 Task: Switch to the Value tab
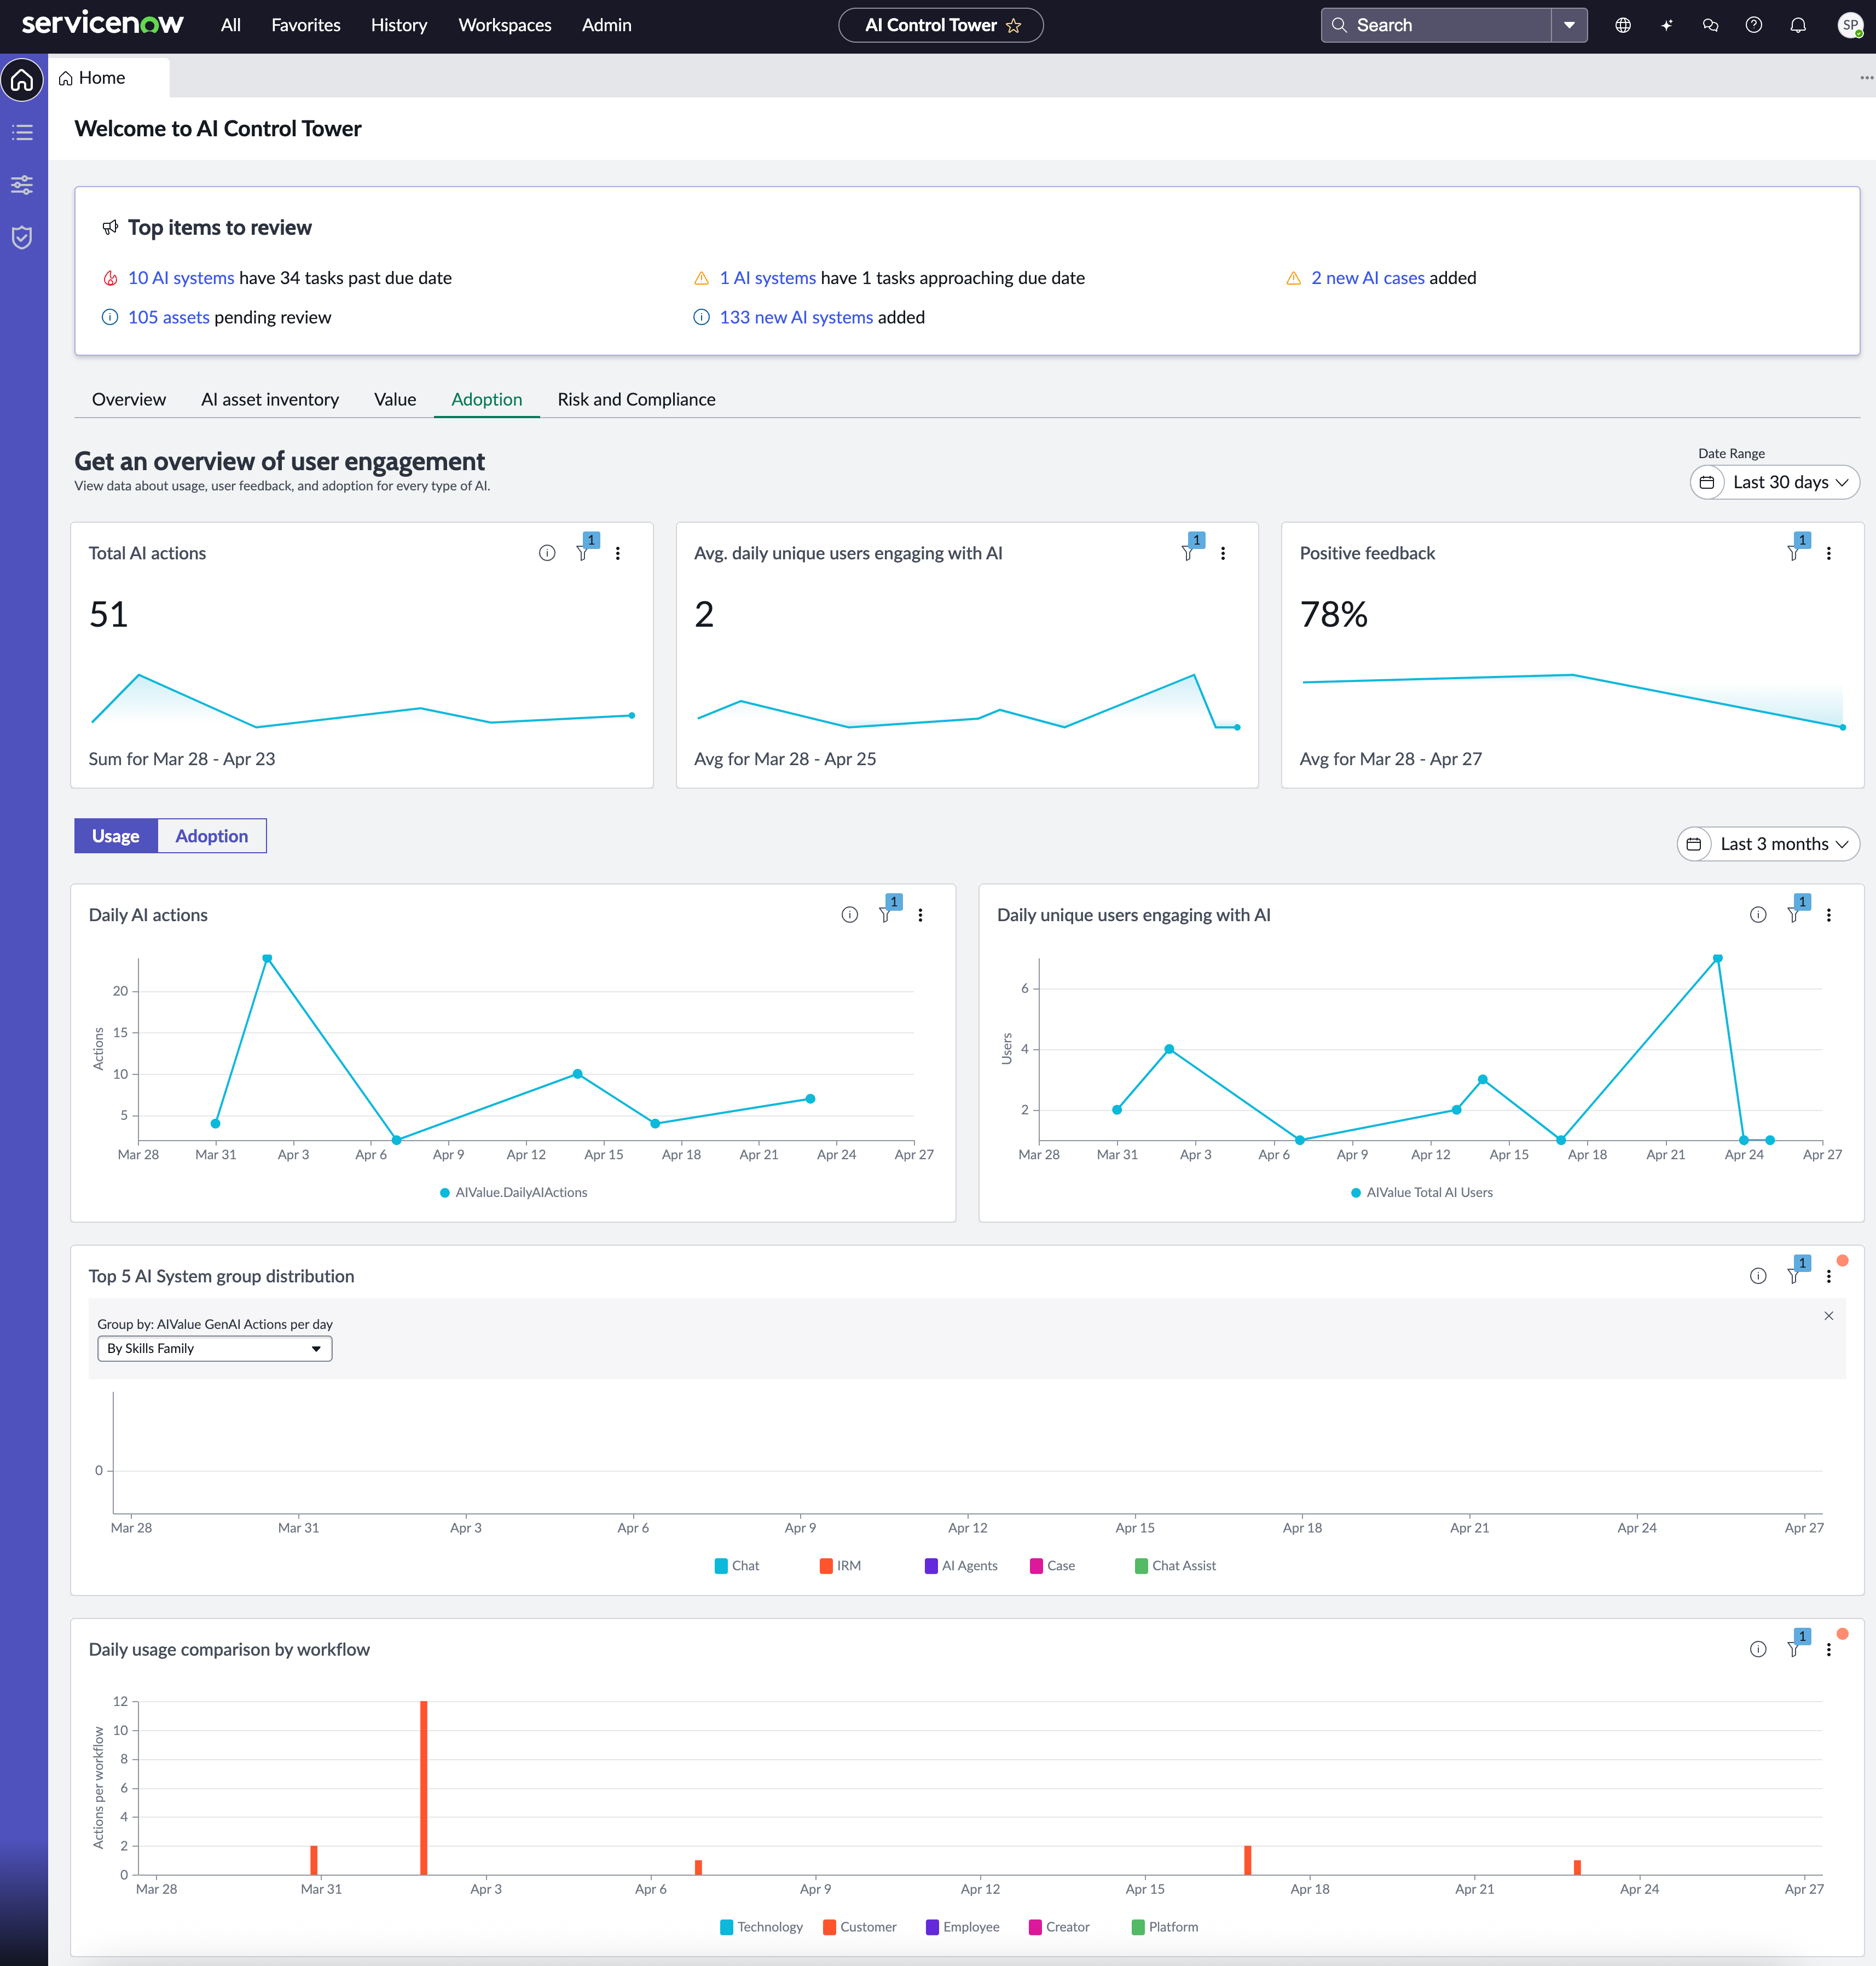point(395,399)
